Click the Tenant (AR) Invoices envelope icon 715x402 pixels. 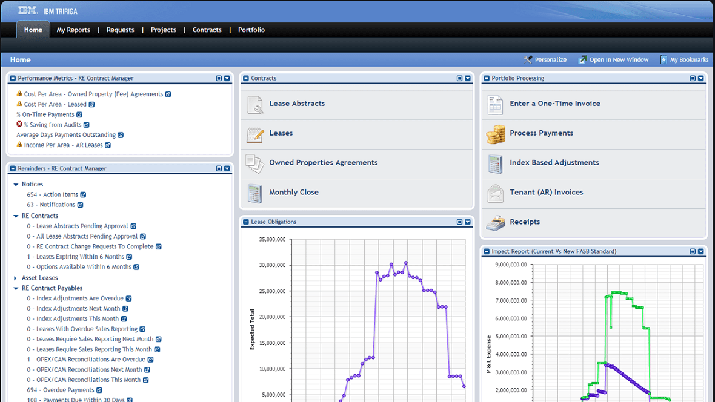click(495, 193)
